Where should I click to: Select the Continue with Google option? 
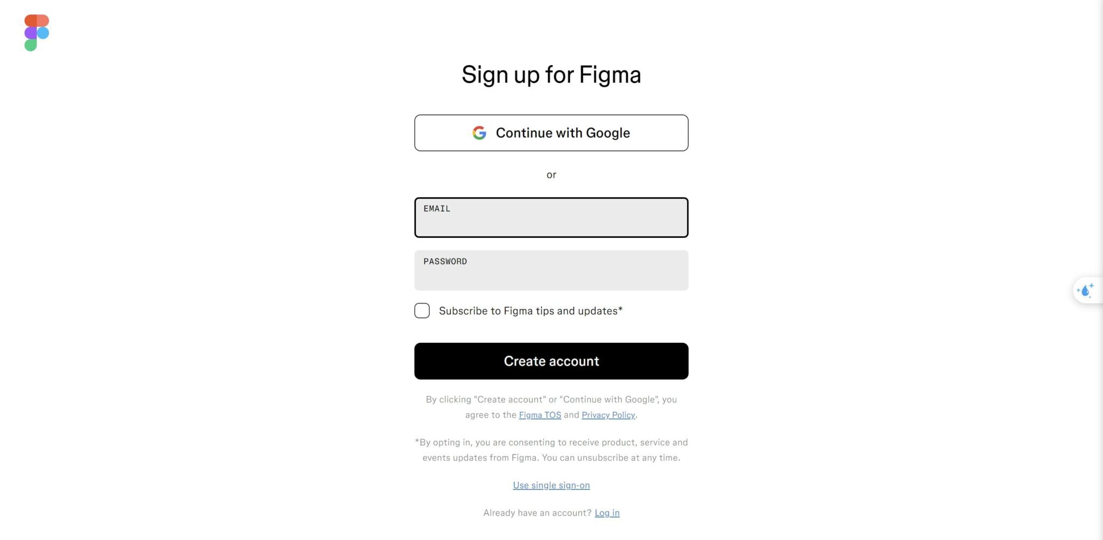pyautogui.click(x=551, y=133)
